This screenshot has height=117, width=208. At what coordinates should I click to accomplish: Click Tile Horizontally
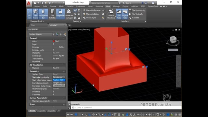pos(137,10)
